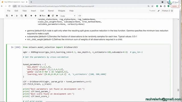Click the dark circular icon in title bar
This screenshot has width=182, height=102.
(x=162, y=2)
